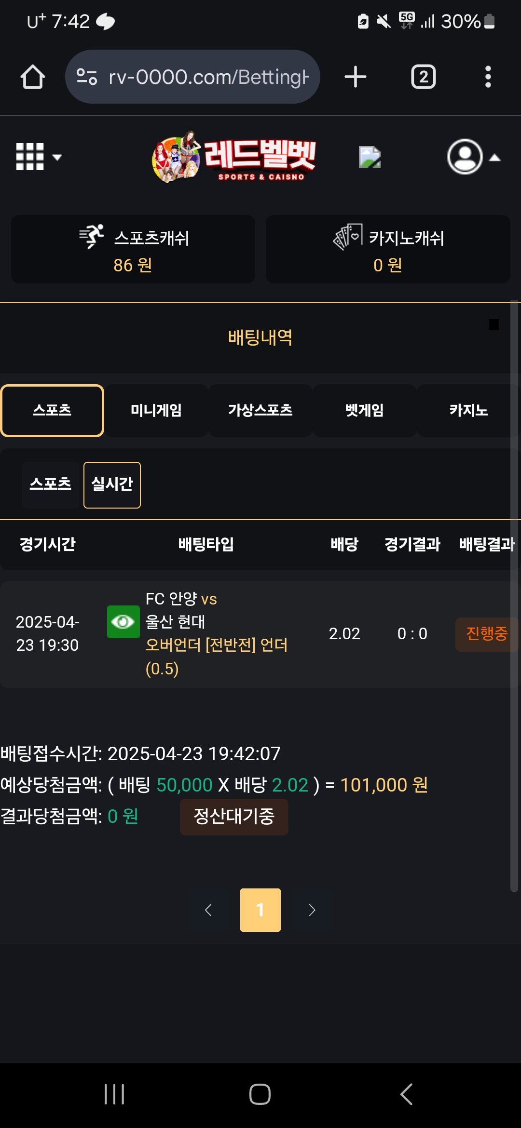Open the browser three-dot menu

488,77
